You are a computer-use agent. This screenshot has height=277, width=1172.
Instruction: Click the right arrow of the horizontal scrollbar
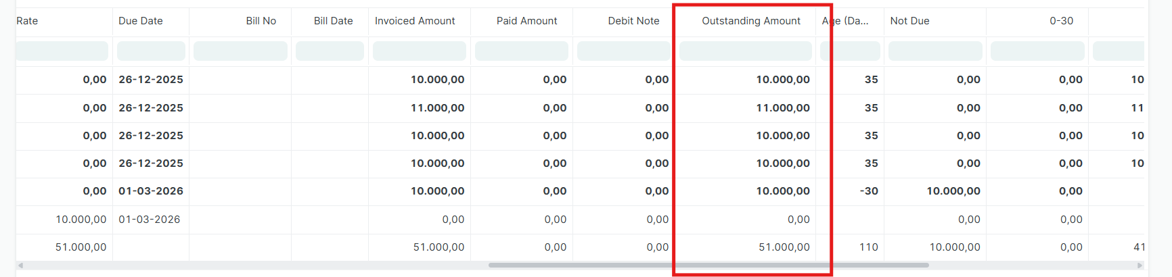pyautogui.click(x=1140, y=266)
